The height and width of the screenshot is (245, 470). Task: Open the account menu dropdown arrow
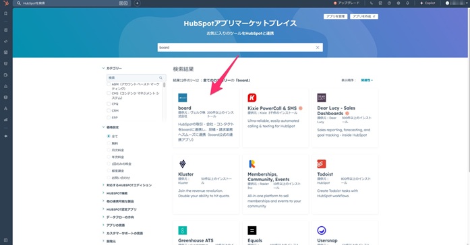point(467,3)
